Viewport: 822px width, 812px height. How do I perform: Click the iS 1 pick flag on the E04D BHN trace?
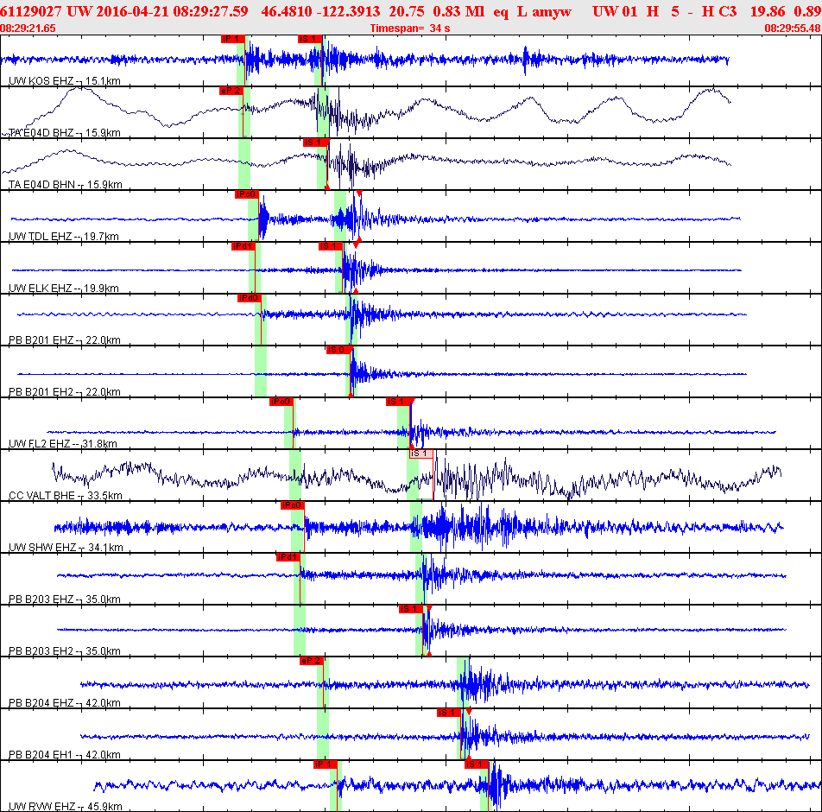tap(316, 143)
